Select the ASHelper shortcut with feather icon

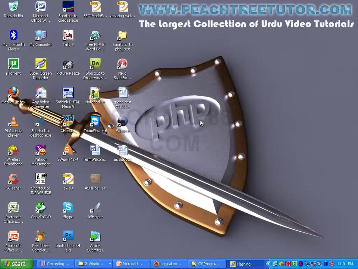point(95,211)
